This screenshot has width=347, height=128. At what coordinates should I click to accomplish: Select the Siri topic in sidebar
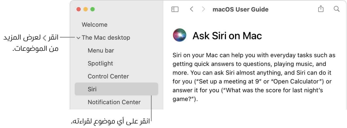pyautogui.click(x=116, y=89)
